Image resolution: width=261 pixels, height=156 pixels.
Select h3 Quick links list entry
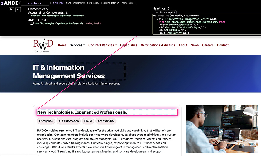tap(173, 30)
